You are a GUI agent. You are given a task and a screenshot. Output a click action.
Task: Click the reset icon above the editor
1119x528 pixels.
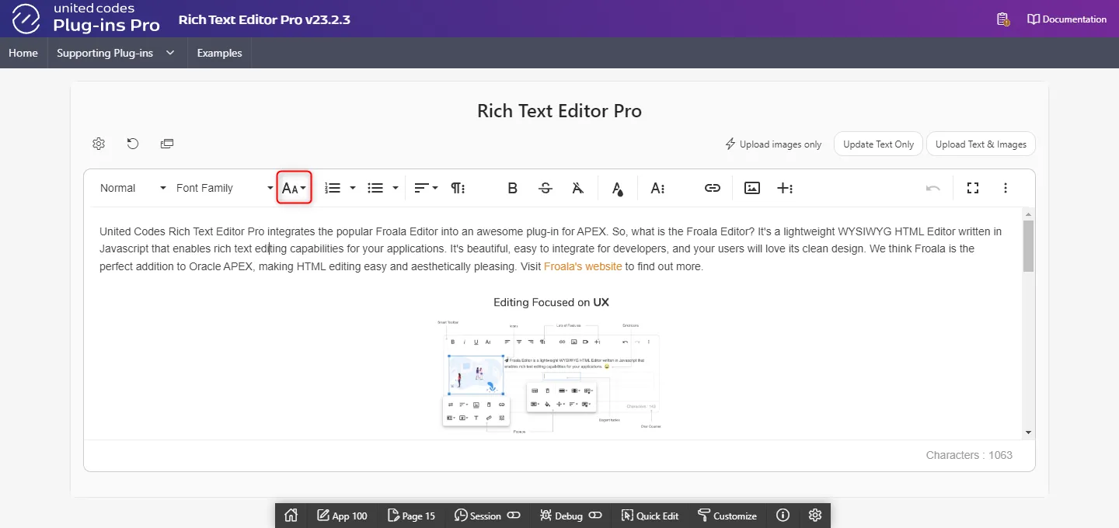pyautogui.click(x=133, y=144)
